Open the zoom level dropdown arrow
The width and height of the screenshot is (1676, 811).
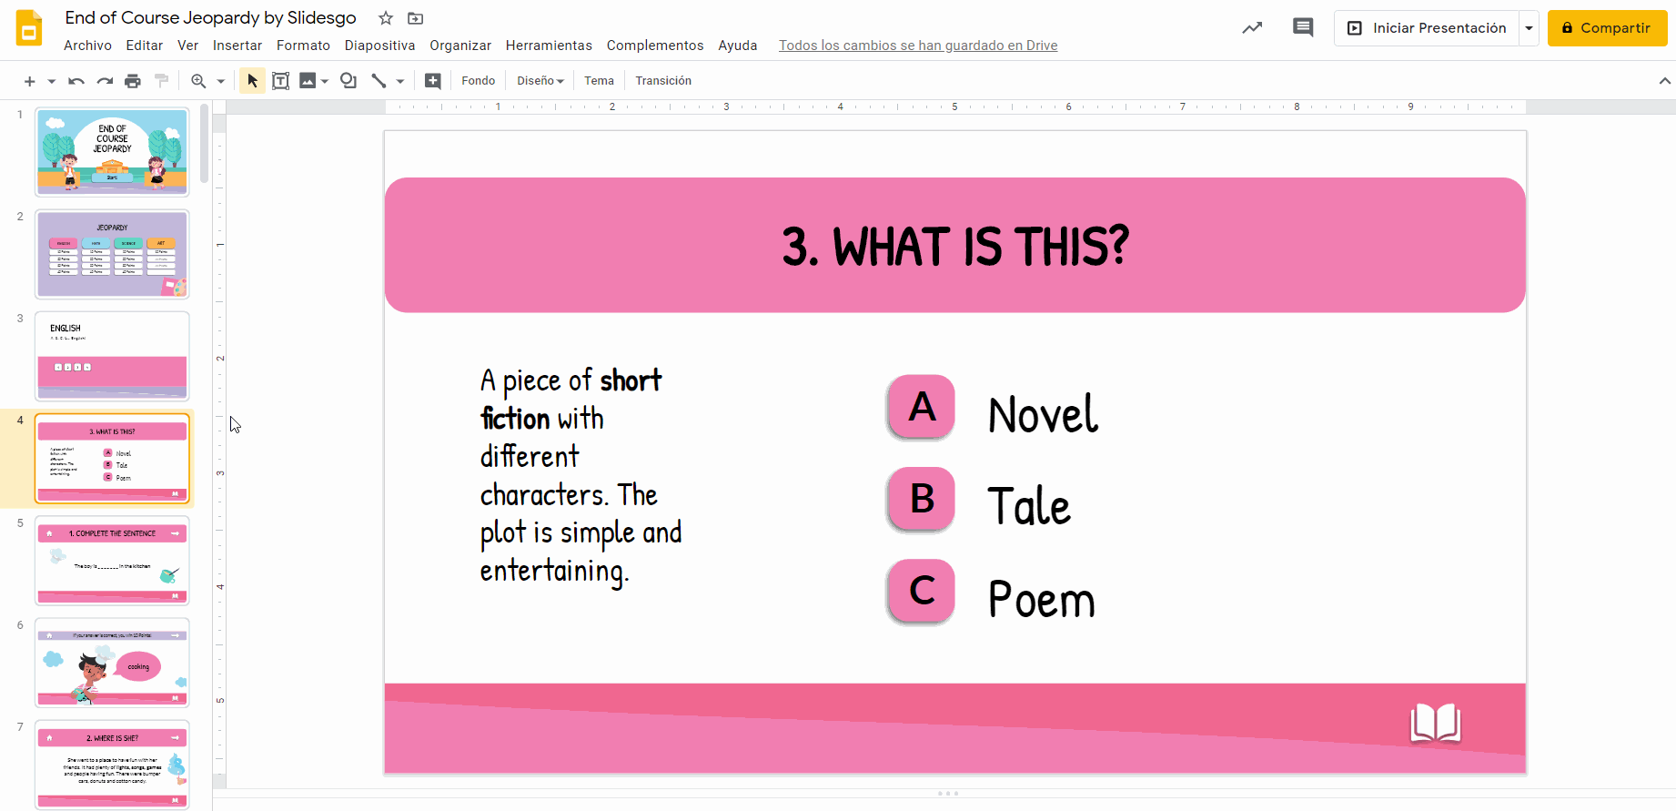(221, 81)
